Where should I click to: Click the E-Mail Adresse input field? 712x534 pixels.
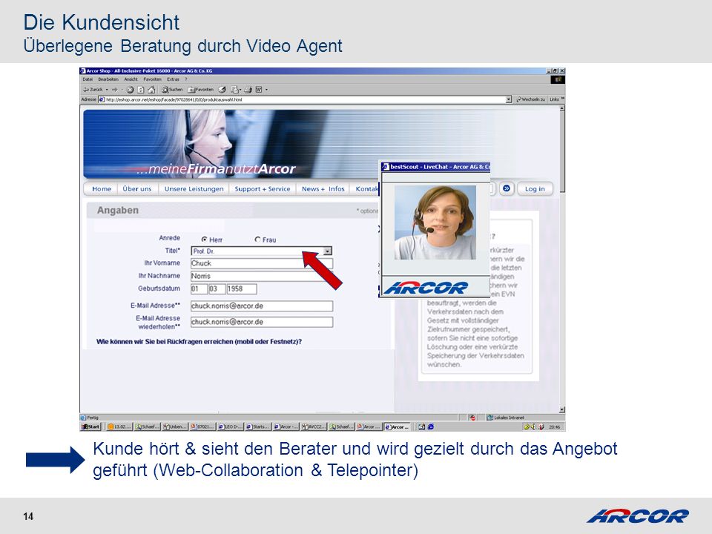click(x=262, y=306)
